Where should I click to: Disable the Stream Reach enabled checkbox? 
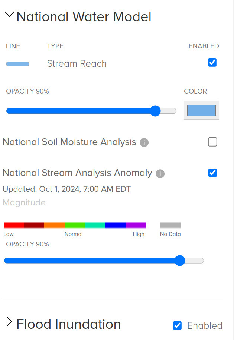pyautogui.click(x=212, y=62)
